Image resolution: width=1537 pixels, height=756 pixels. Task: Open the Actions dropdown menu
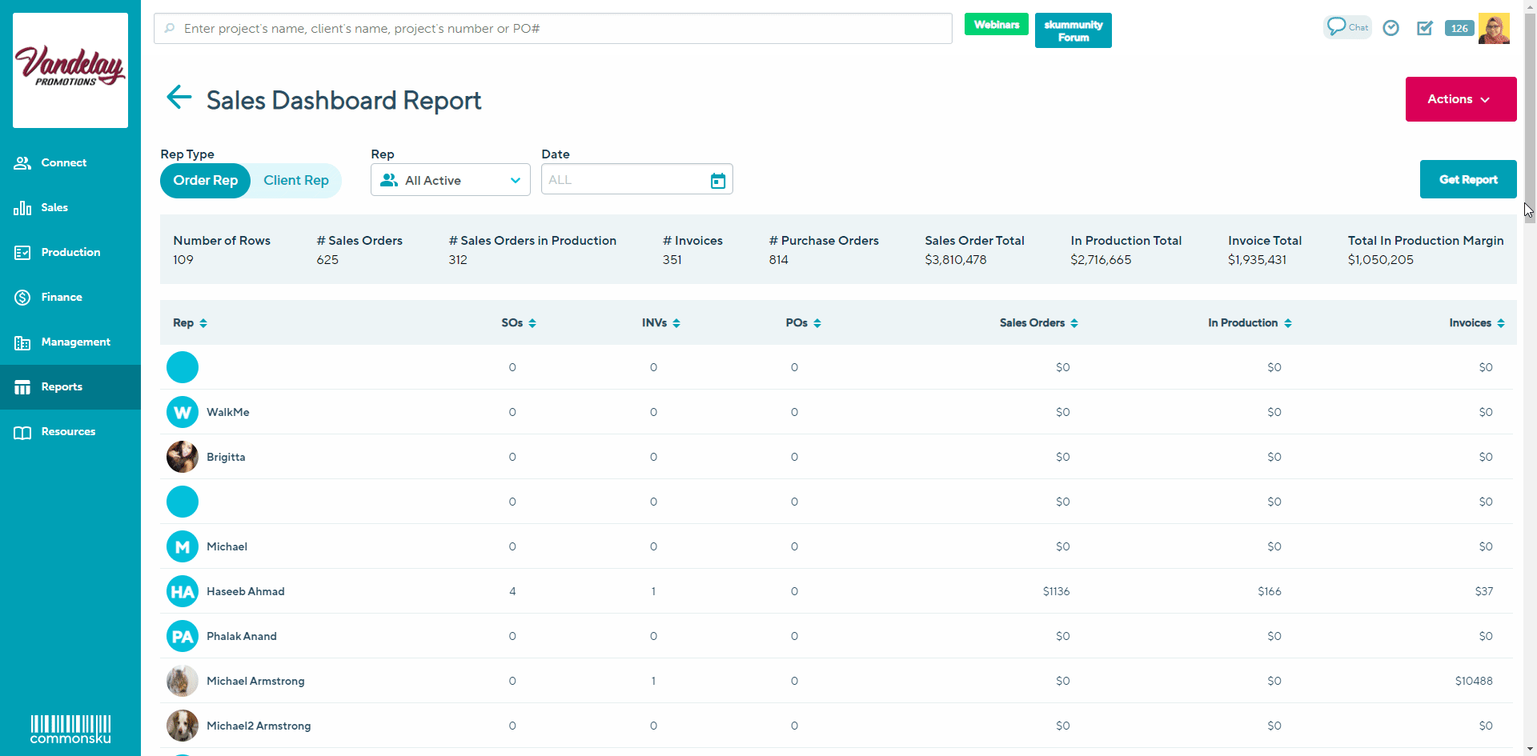[1460, 99]
